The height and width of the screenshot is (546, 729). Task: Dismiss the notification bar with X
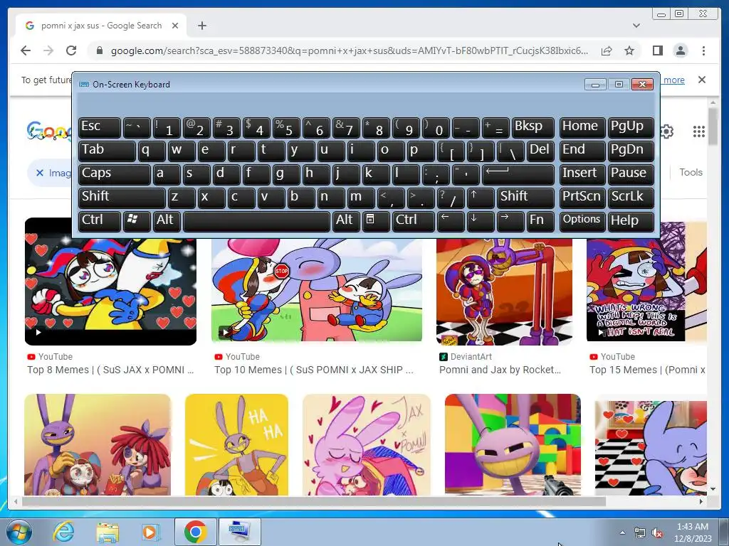(x=701, y=80)
